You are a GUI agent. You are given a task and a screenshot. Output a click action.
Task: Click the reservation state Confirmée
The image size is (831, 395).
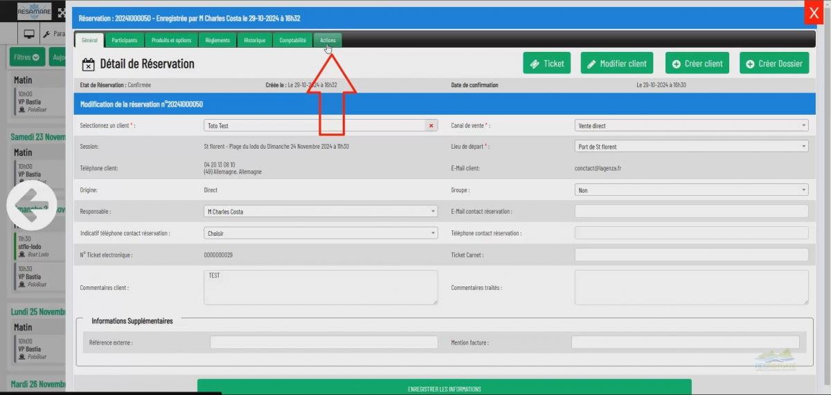[x=138, y=85]
